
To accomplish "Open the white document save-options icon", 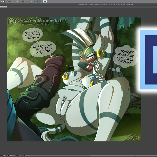I will (x=4, y=1).
